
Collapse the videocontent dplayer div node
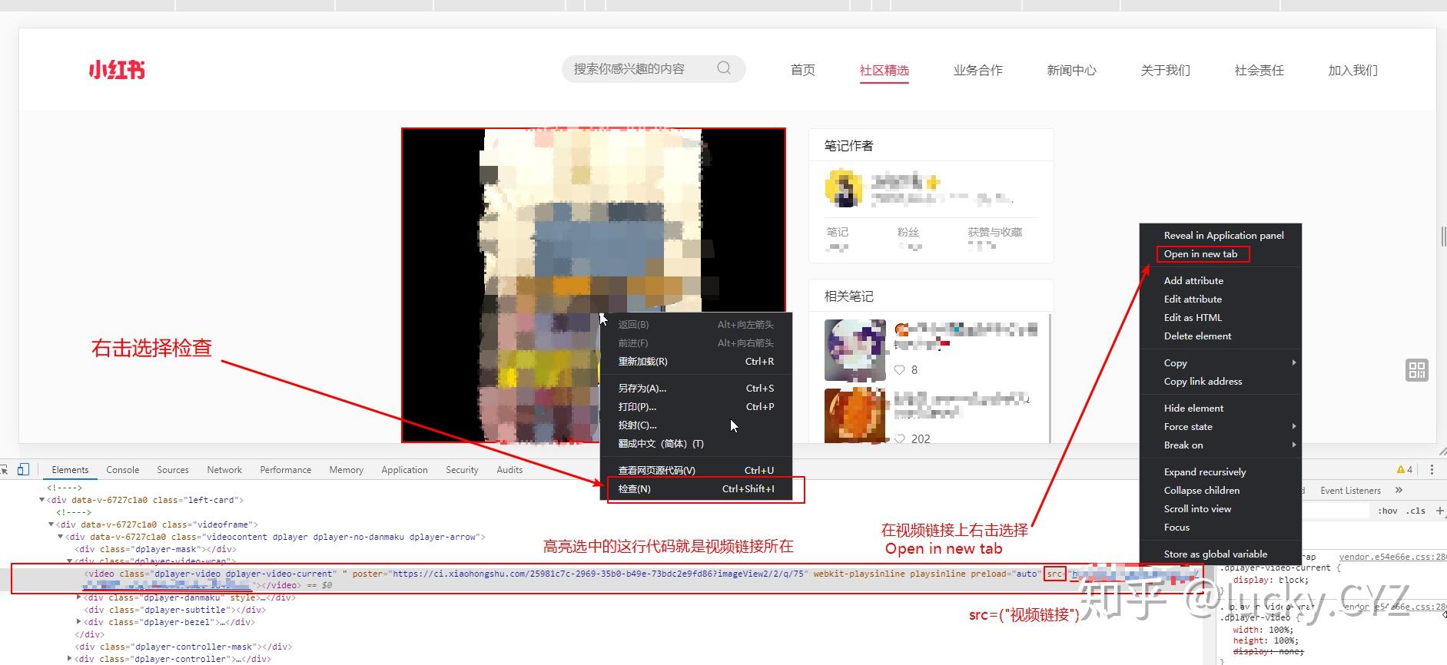point(61,537)
